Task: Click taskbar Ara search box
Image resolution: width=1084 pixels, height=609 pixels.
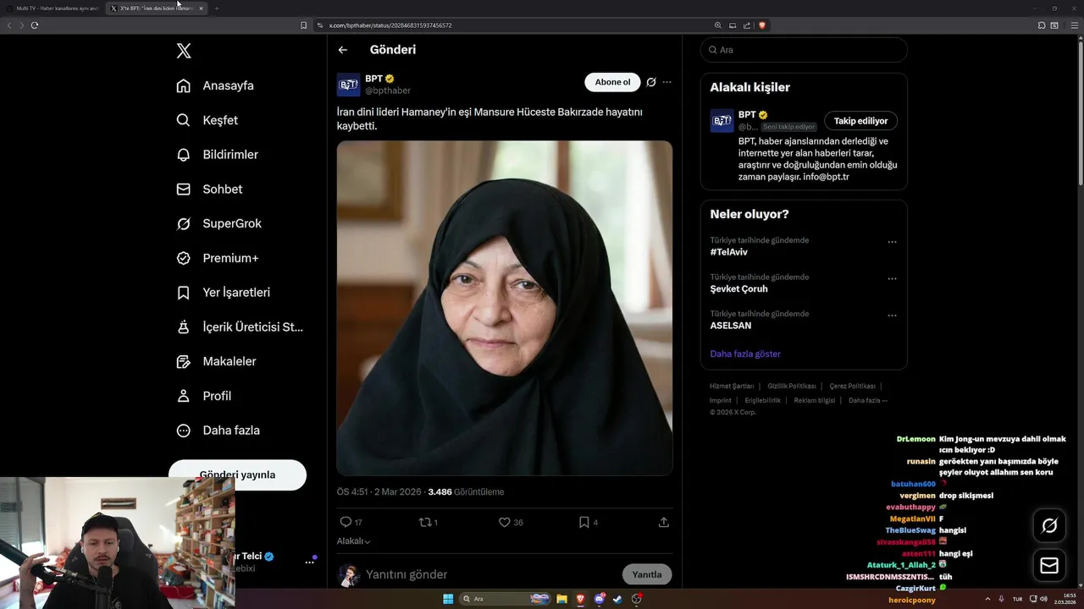Action: (x=506, y=599)
